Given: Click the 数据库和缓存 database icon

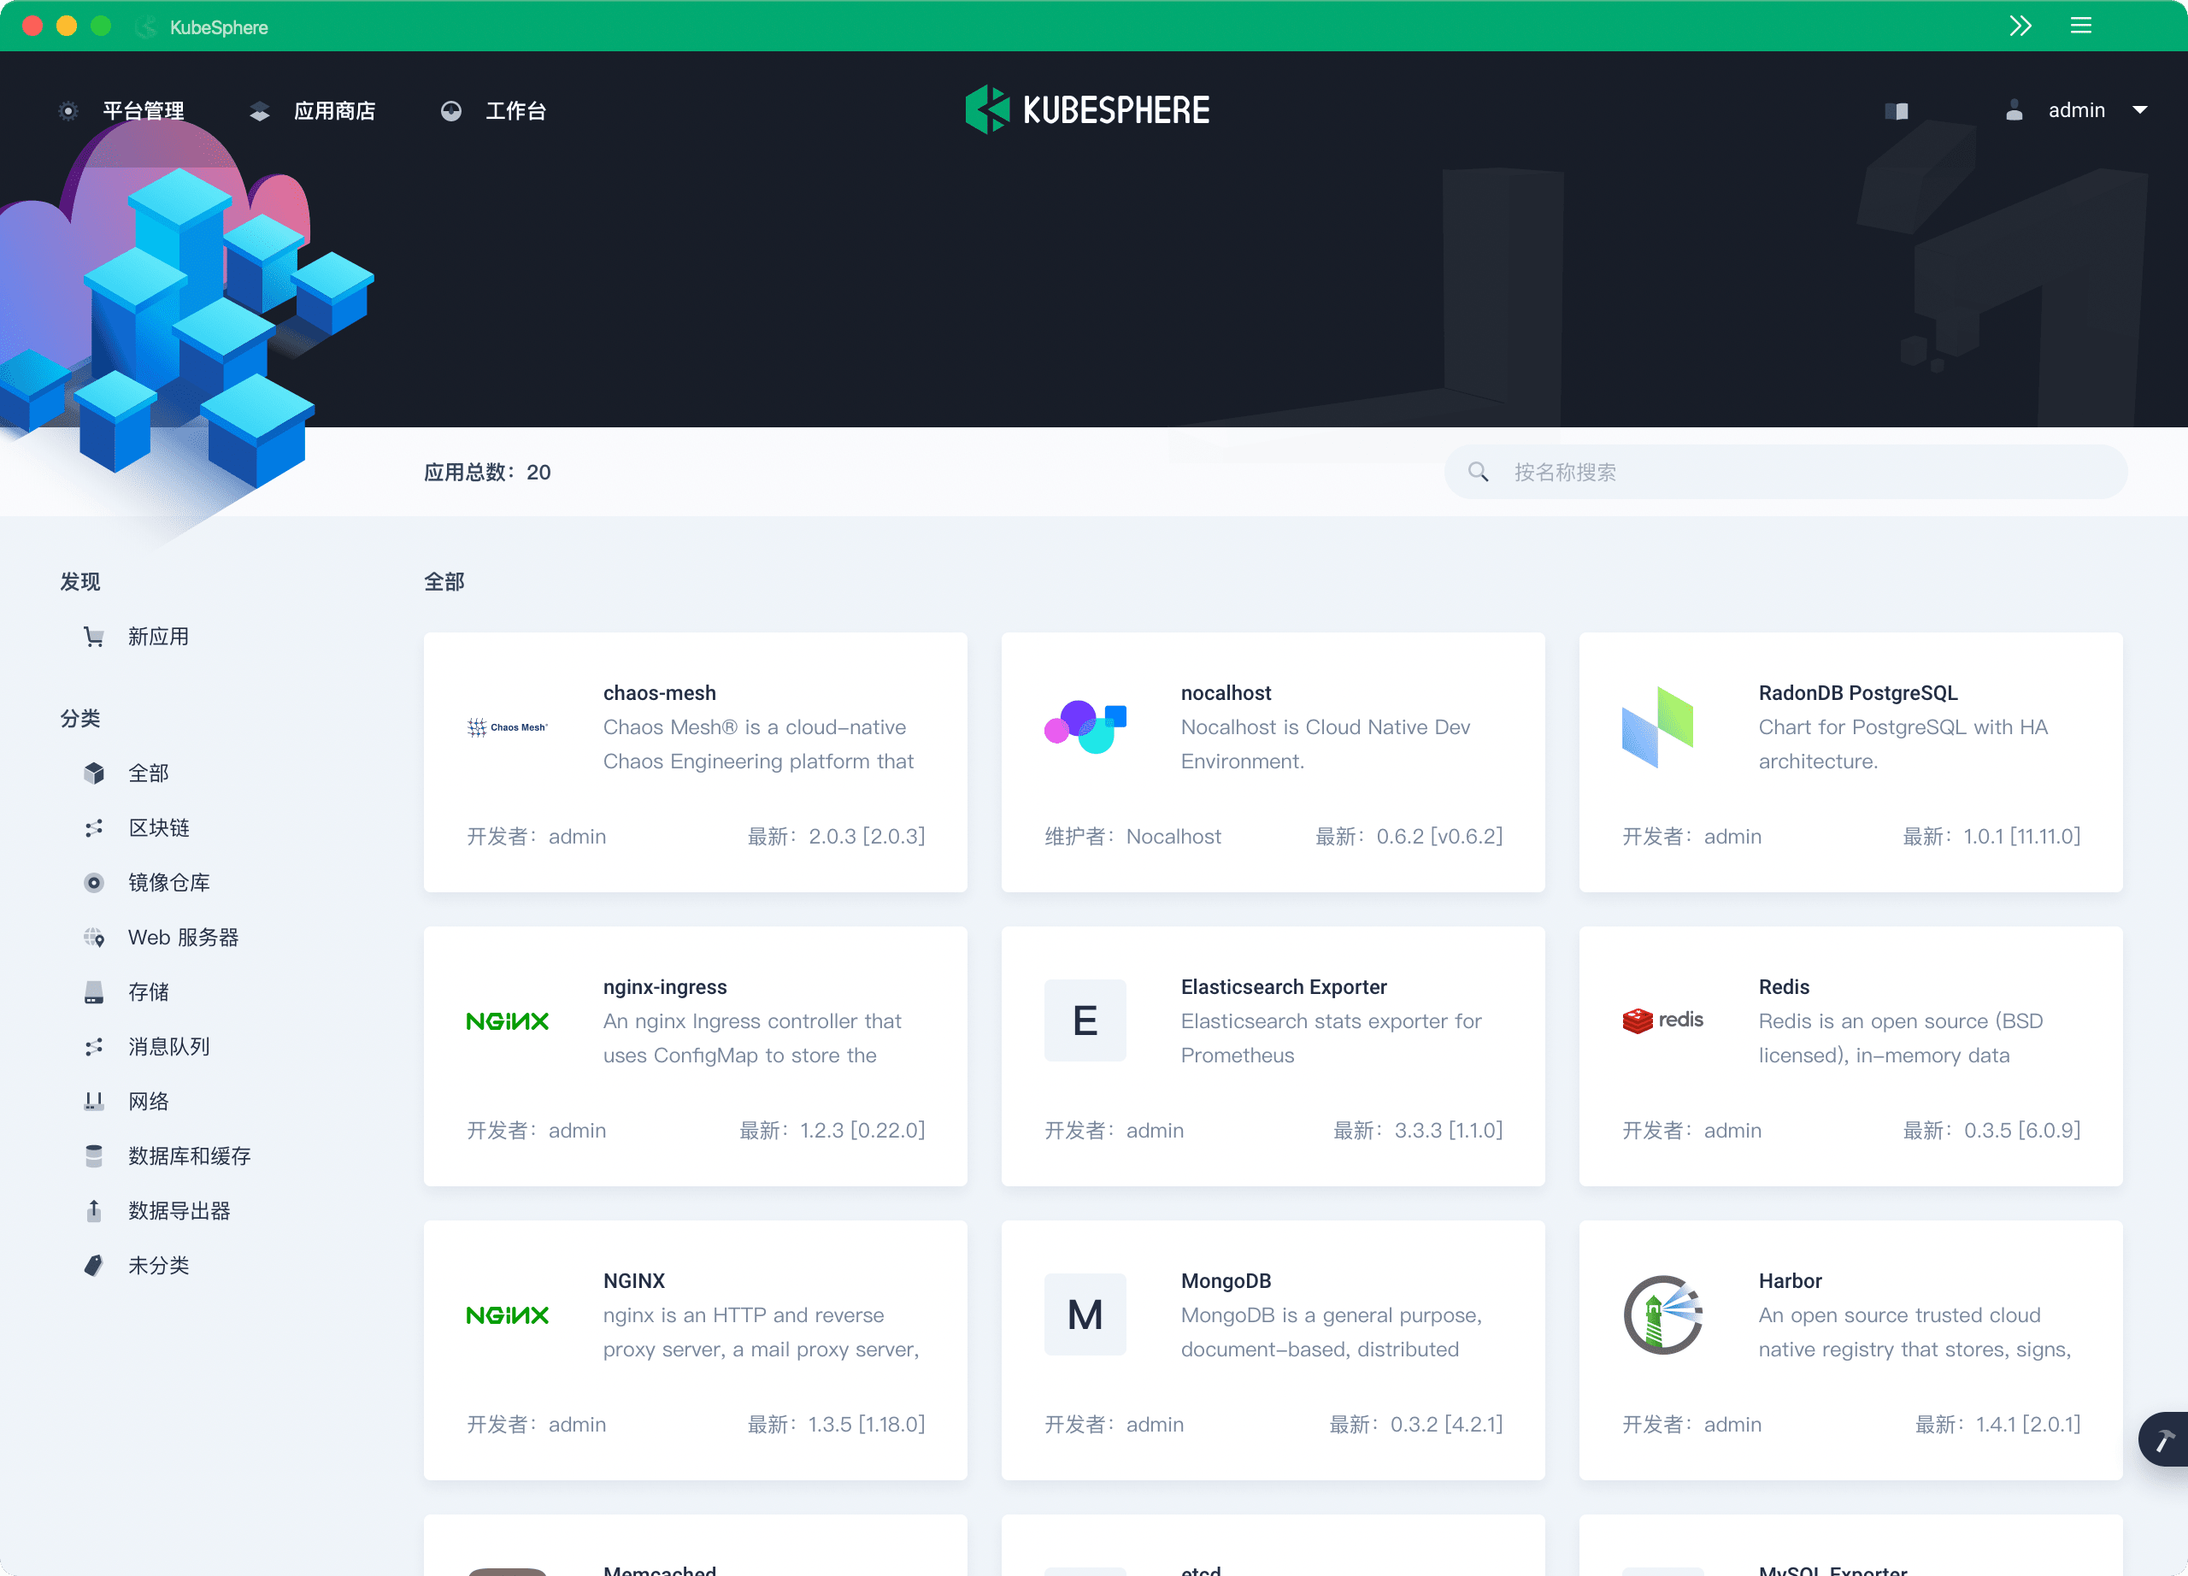Looking at the screenshot, I should [x=93, y=1156].
